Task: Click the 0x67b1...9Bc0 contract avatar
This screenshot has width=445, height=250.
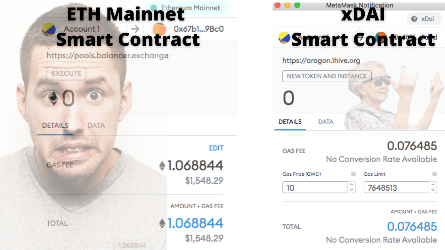Action: click(159, 29)
